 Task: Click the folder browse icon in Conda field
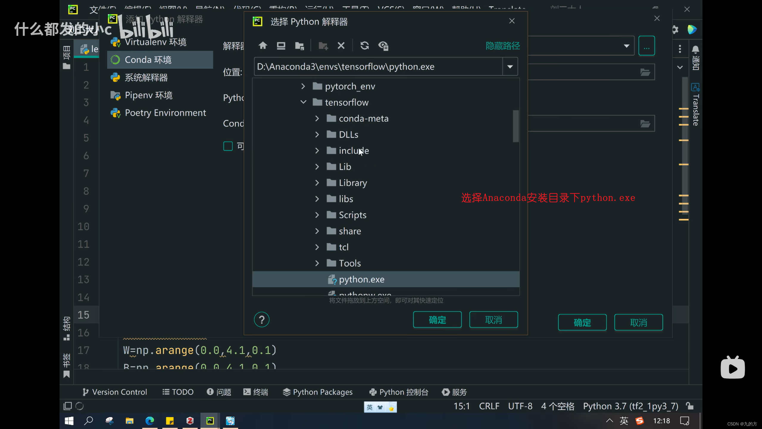pos(645,123)
